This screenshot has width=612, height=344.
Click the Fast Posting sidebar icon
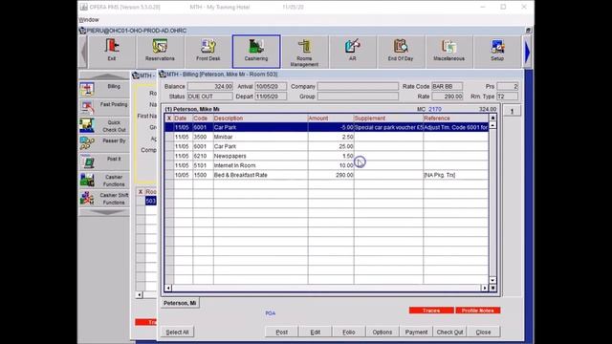(104, 107)
